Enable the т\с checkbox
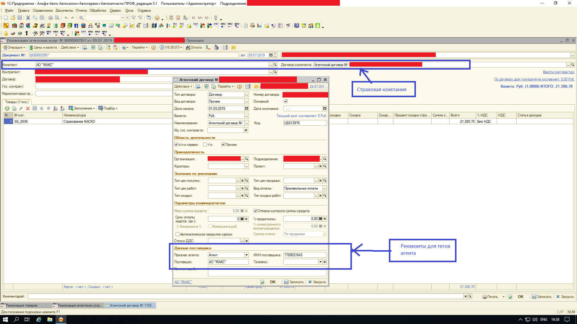 pos(205,145)
